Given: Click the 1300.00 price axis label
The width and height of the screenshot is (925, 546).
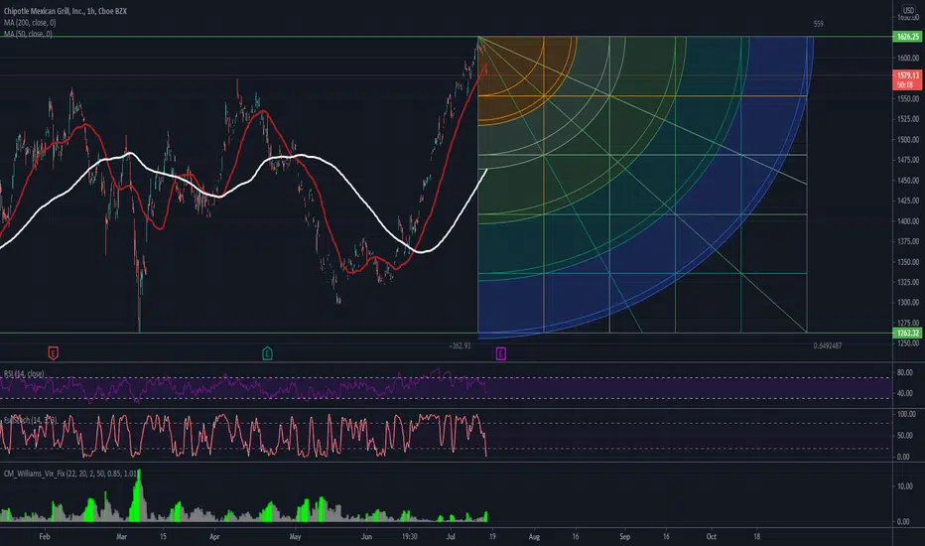Looking at the screenshot, I should tap(908, 303).
